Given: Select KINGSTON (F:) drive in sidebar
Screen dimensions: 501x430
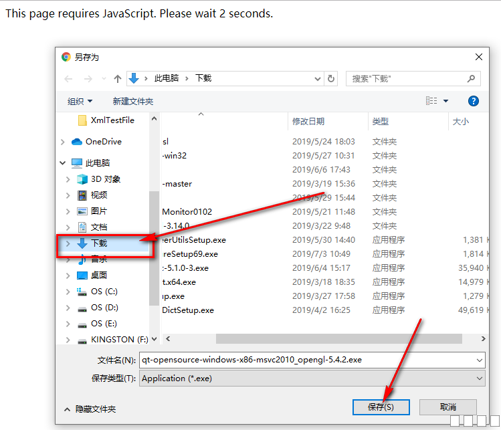Looking at the screenshot, I should click(x=119, y=340).
